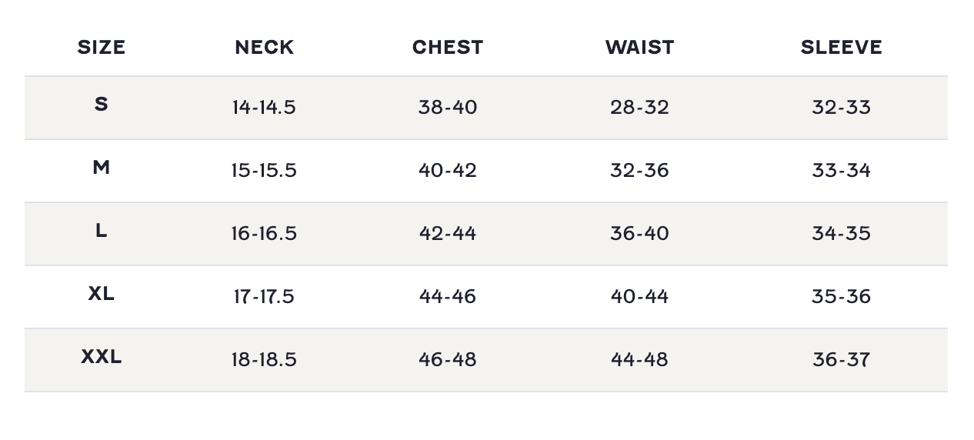
Task: Select the XL size row label
Action: click(x=102, y=294)
